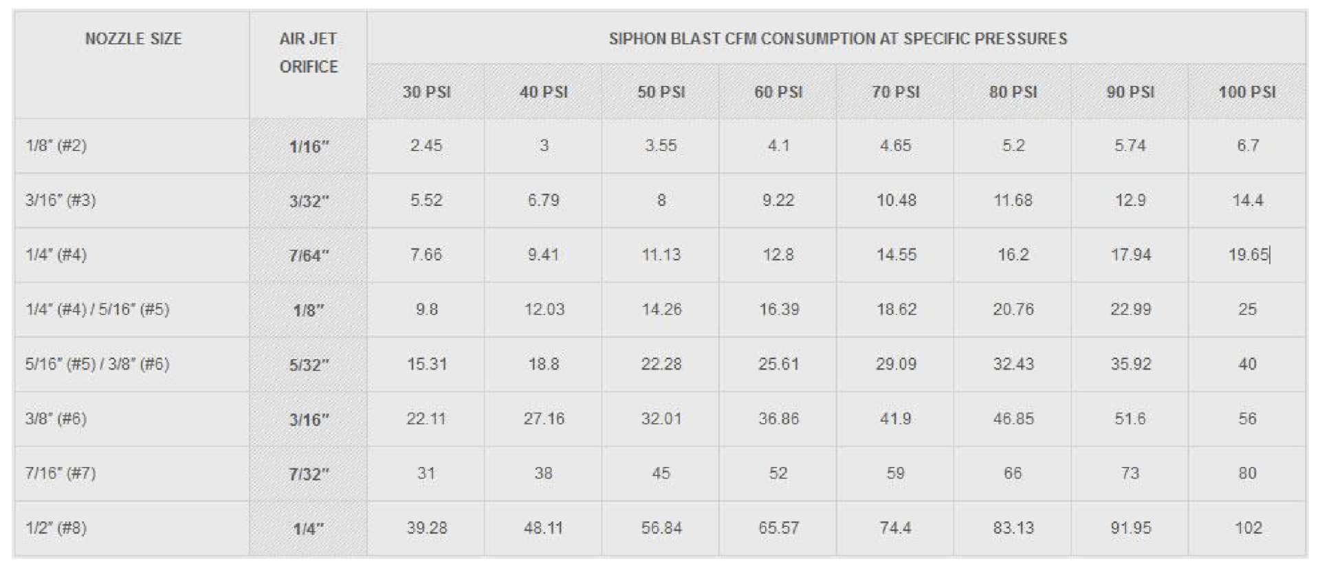Click the cell containing 19.65
Screen dimensions: 1320x570
1248,255
